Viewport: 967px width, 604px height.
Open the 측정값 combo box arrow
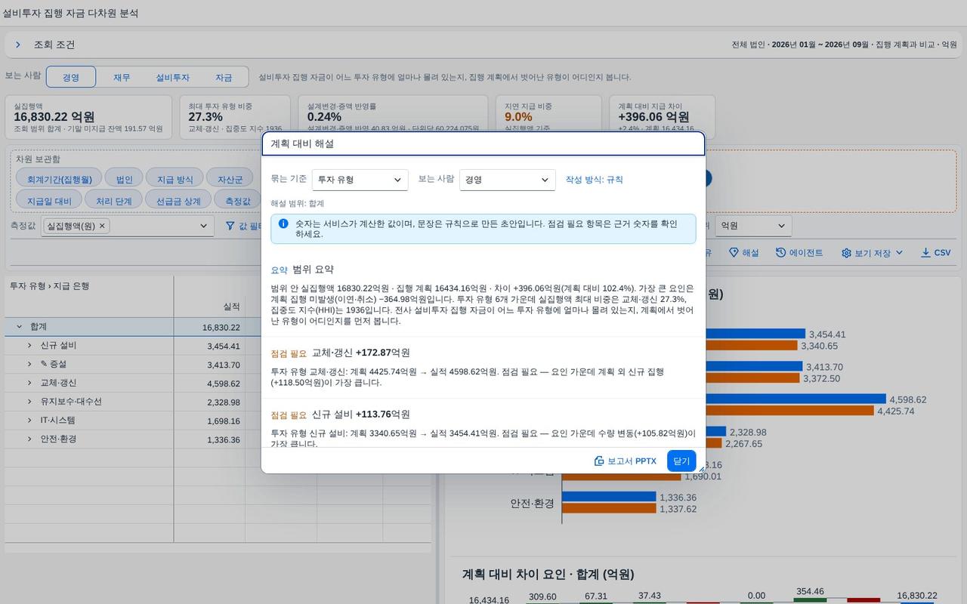click(203, 225)
